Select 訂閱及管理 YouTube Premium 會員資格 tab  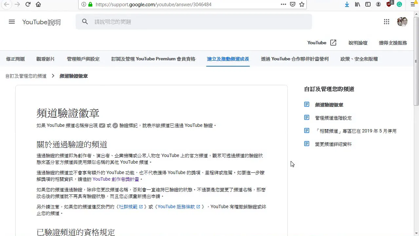point(153,59)
